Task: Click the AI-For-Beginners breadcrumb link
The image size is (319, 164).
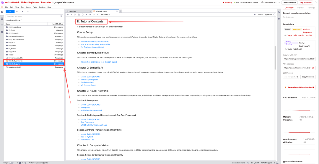Action: (30, 2)
